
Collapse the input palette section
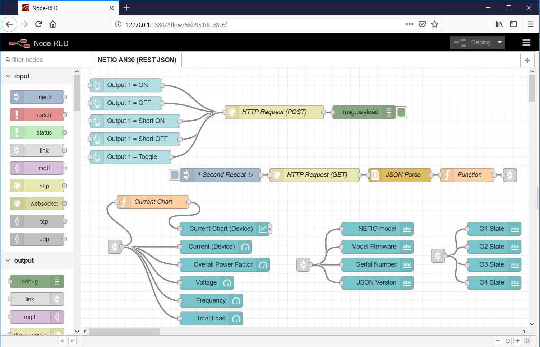[x=8, y=76]
